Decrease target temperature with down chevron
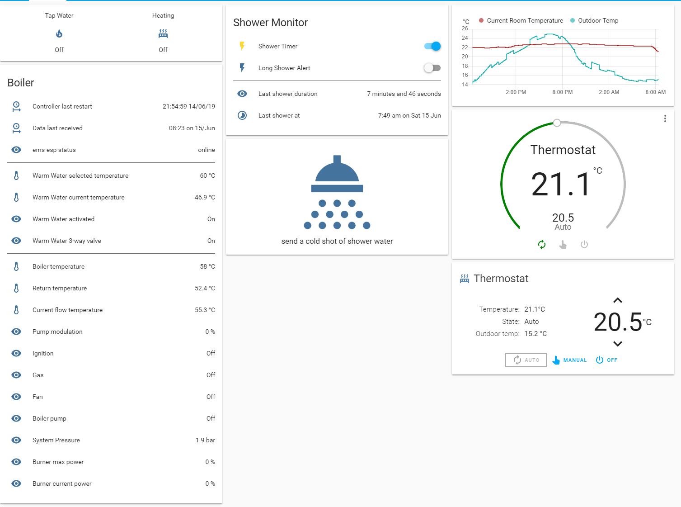The height and width of the screenshot is (507, 681). [618, 344]
